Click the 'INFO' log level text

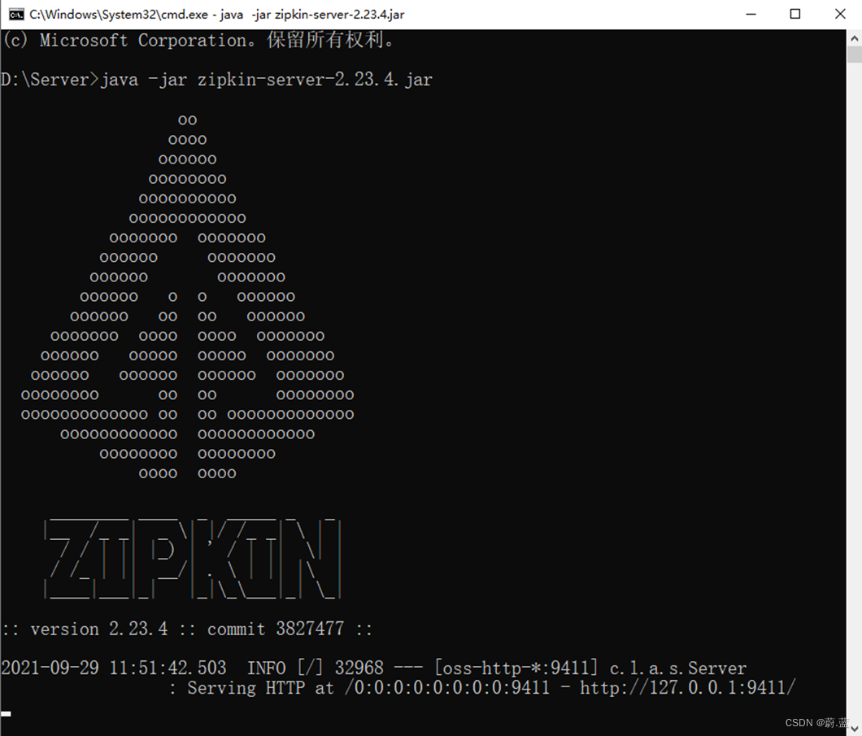(267, 668)
